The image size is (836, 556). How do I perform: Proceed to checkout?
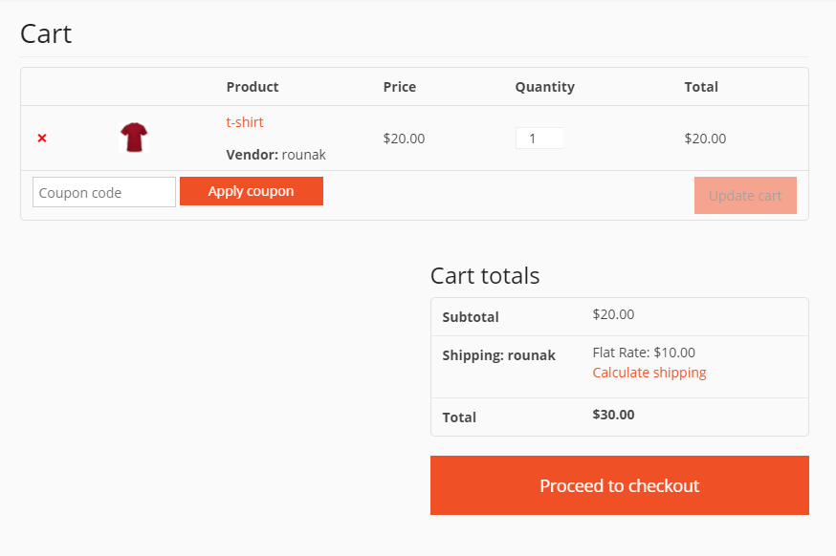coord(619,485)
